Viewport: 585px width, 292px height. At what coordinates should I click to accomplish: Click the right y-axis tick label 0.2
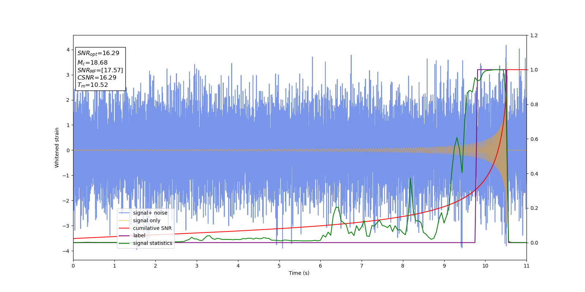tap(534, 208)
